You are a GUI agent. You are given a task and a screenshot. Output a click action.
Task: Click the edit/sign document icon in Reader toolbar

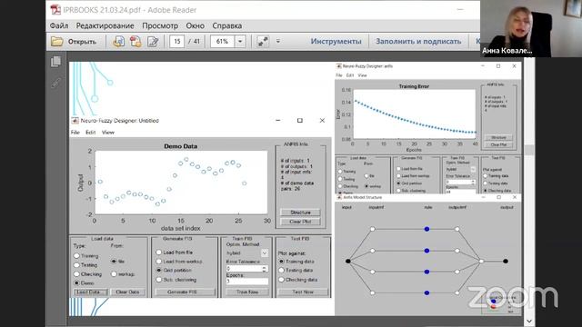[x=153, y=41]
